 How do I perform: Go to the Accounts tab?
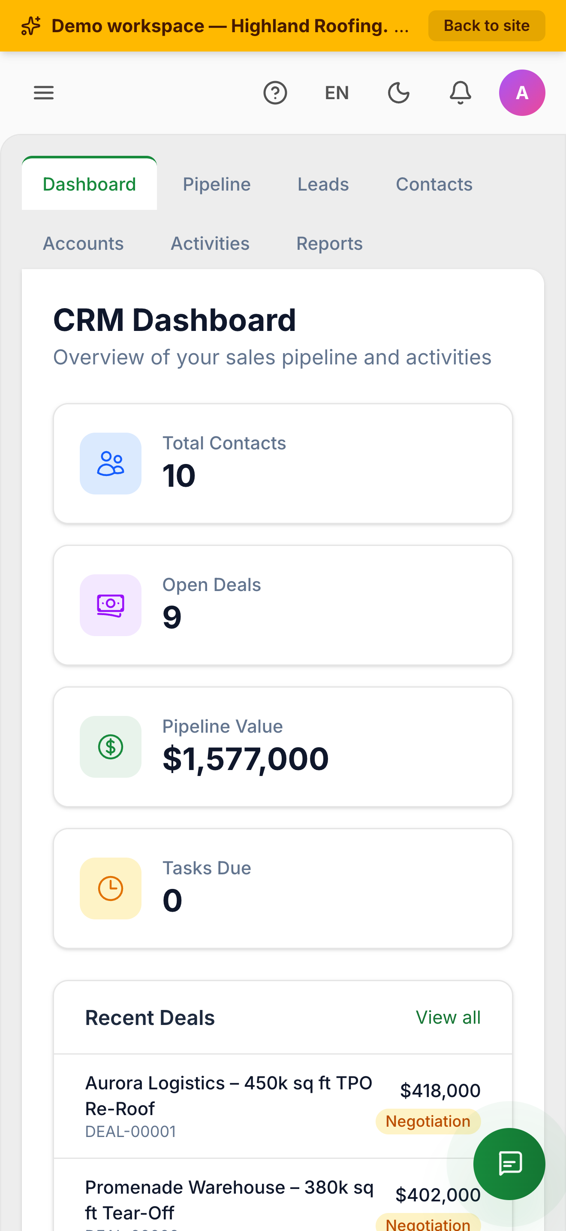click(x=84, y=244)
